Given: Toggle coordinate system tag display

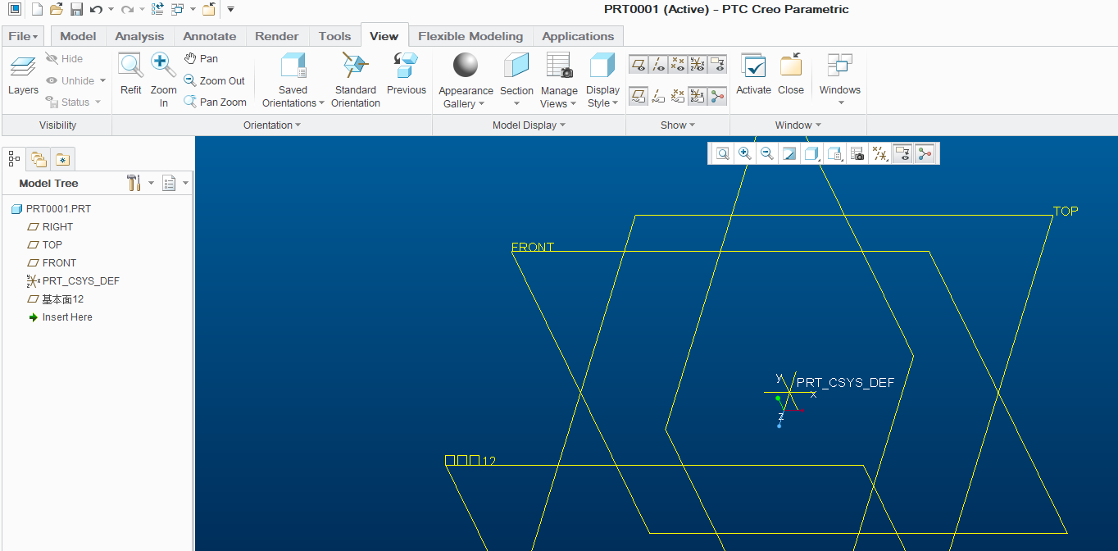Looking at the screenshot, I should (698, 97).
